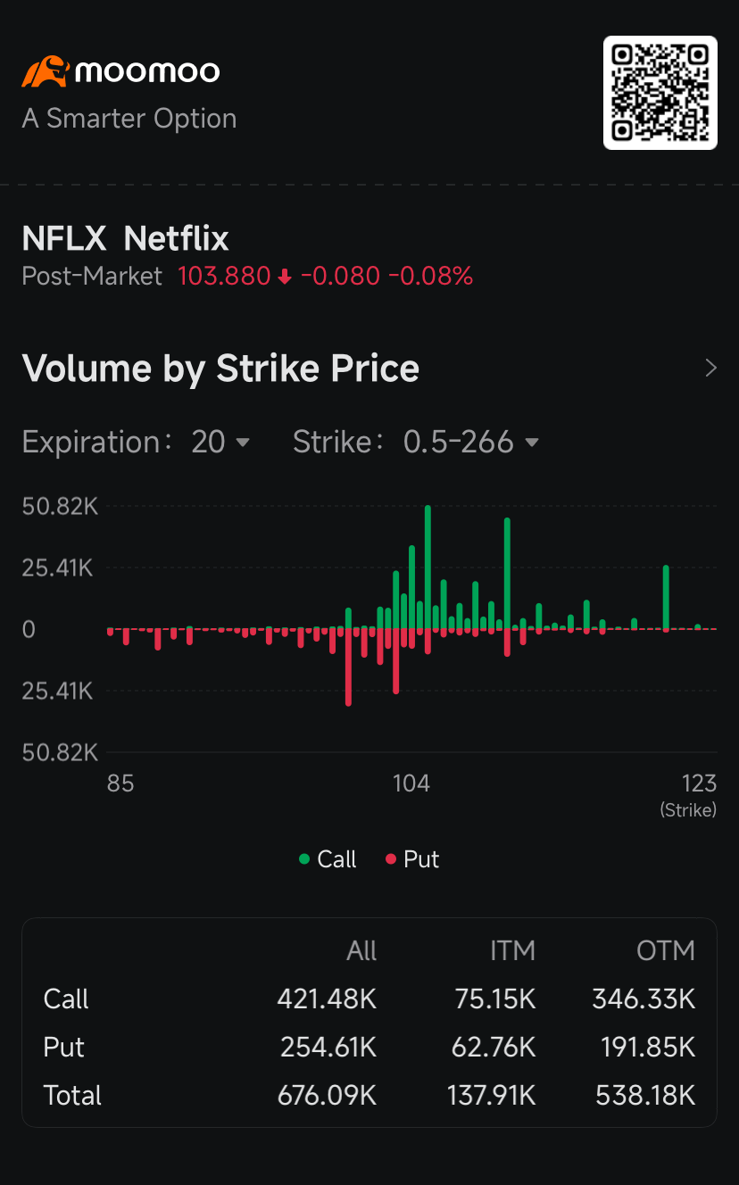Select the All column header
739x1185 pixels.
(x=361, y=950)
